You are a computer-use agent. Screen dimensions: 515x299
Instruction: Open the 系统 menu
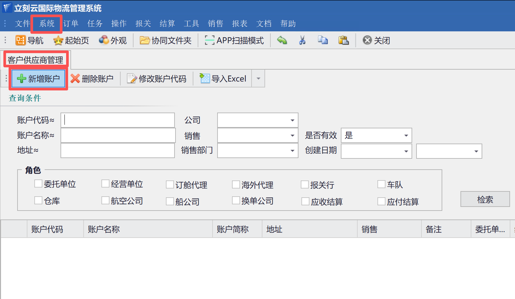point(47,23)
